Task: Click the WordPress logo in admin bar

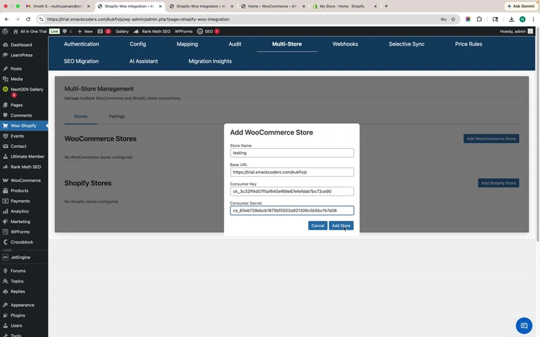Action: pos(5,32)
